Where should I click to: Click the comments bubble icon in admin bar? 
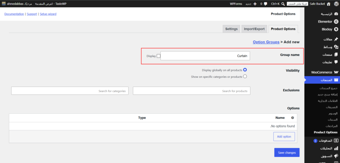click(265, 4)
